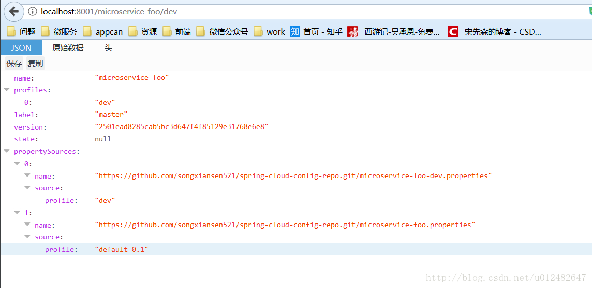Open the appcan bookmark folder
Viewport: 592px width, 288px height.
point(103,31)
